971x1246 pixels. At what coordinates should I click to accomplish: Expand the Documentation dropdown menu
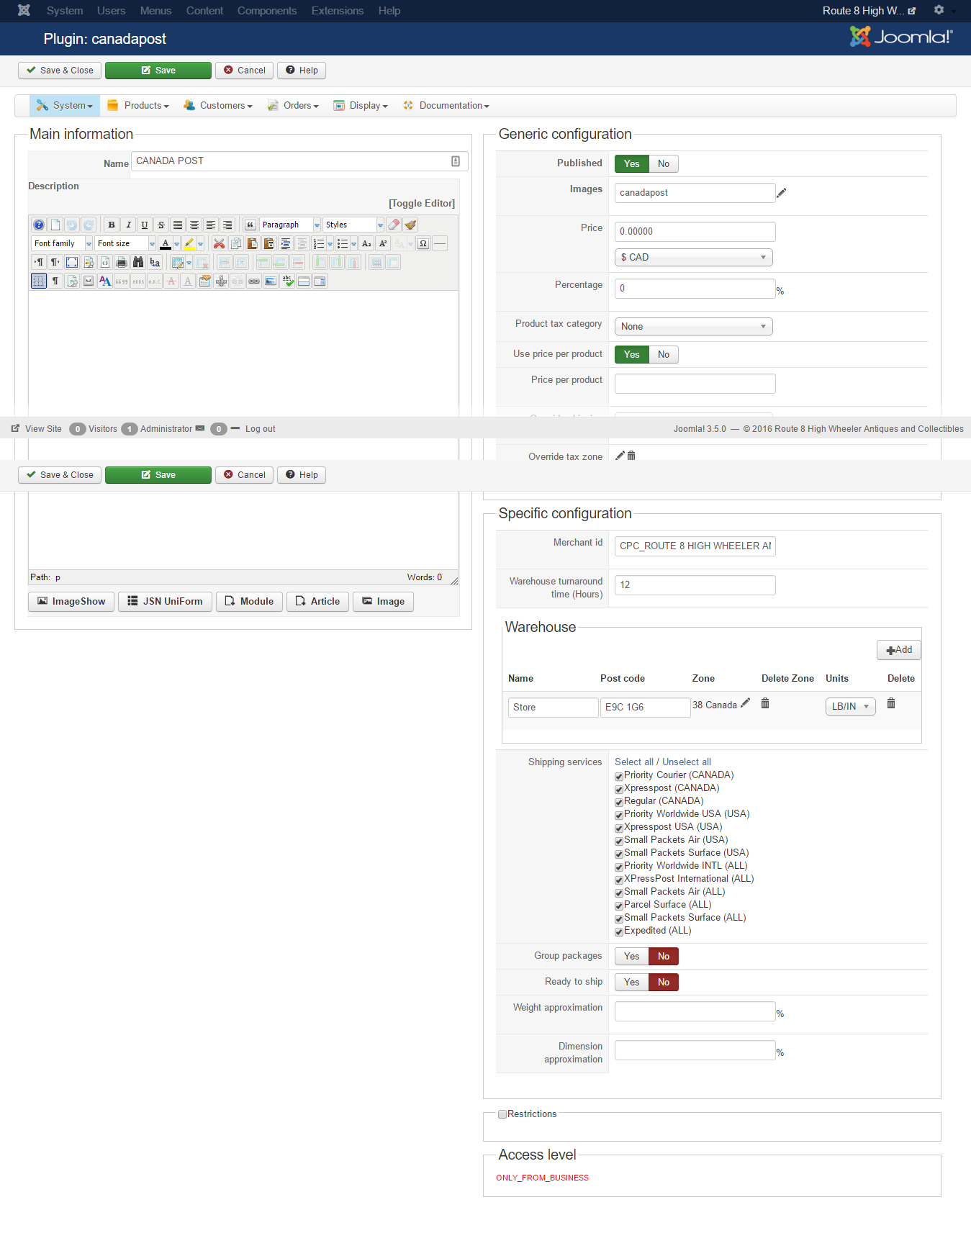tap(447, 106)
